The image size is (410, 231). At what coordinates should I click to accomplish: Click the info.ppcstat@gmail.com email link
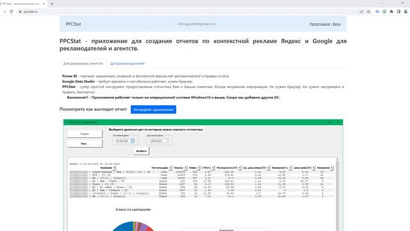pyautogui.click(x=197, y=24)
